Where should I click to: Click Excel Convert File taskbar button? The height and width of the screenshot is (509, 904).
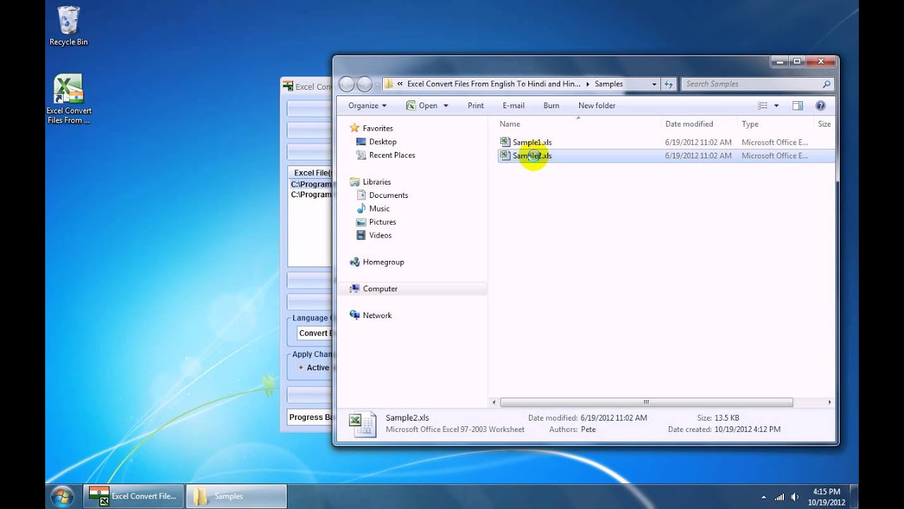(134, 496)
